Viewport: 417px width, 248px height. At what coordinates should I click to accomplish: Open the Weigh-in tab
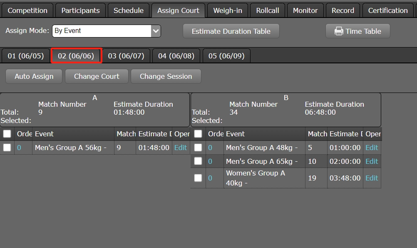click(228, 10)
